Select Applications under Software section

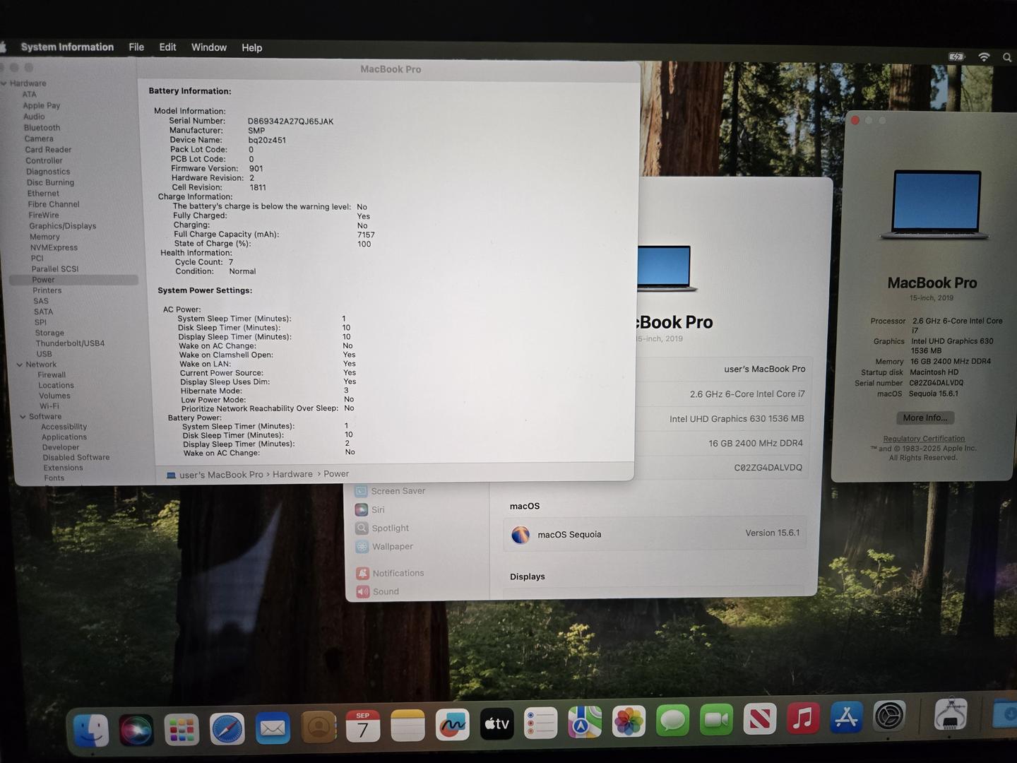(64, 437)
